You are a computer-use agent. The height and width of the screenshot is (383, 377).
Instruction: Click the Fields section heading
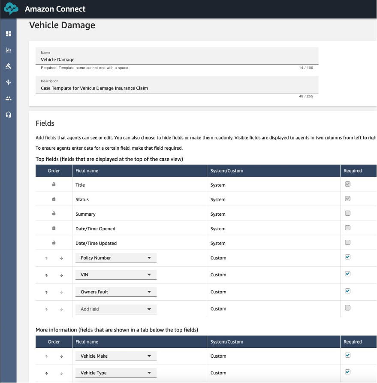[x=45, y=123]
